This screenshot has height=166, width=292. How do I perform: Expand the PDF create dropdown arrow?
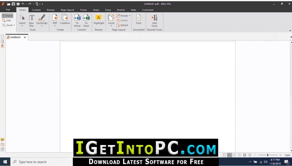click(55, 26)
